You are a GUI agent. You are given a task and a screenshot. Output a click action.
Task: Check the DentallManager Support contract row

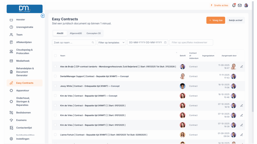55,76
